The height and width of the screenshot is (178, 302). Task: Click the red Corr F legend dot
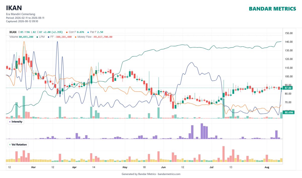(x=67, y=32)
